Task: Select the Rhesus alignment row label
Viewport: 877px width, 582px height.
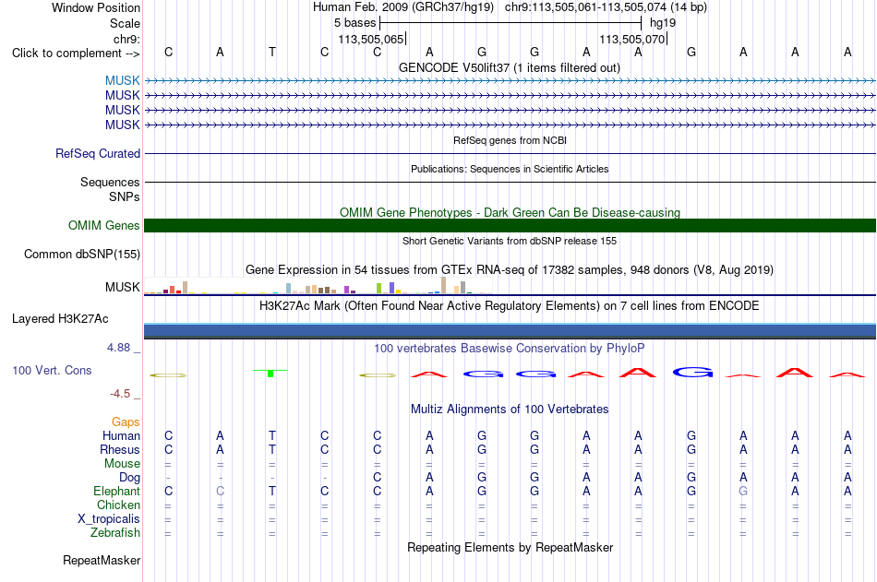Action: 120,449
